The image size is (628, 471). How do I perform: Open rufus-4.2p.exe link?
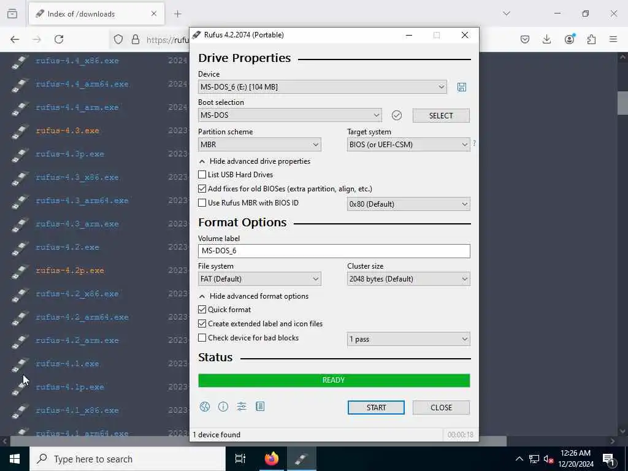coord(70,270)
